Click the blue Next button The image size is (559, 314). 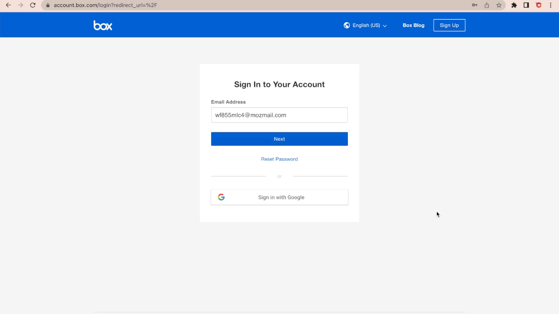(279, 139)
